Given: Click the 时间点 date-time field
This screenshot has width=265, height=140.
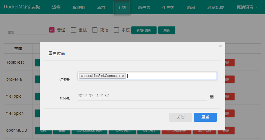Looking at the screenshot, I should pyautogui.click(x=142, y=96).
